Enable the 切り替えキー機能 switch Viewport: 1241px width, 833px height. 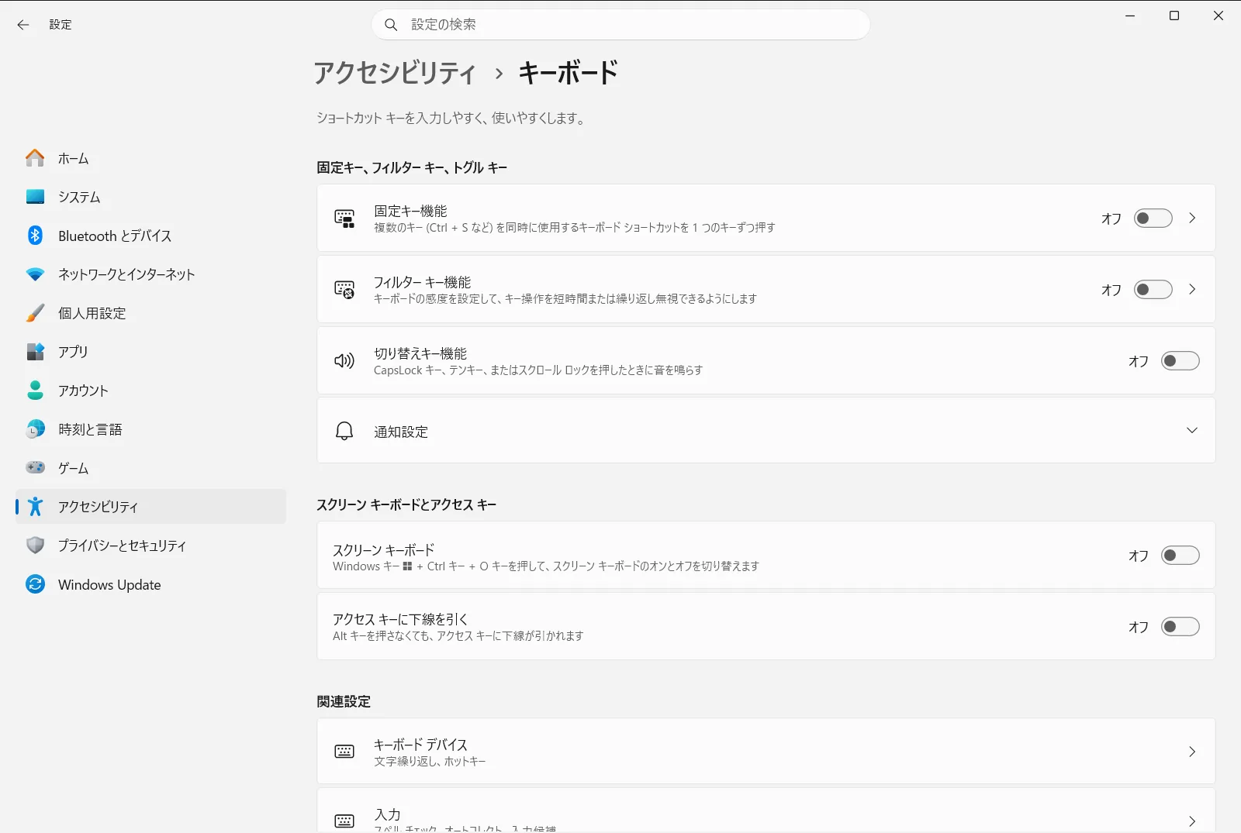(x=1180, y=361)
